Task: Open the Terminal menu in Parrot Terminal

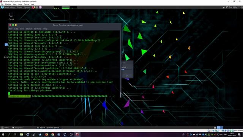Action: click(38, 29)
